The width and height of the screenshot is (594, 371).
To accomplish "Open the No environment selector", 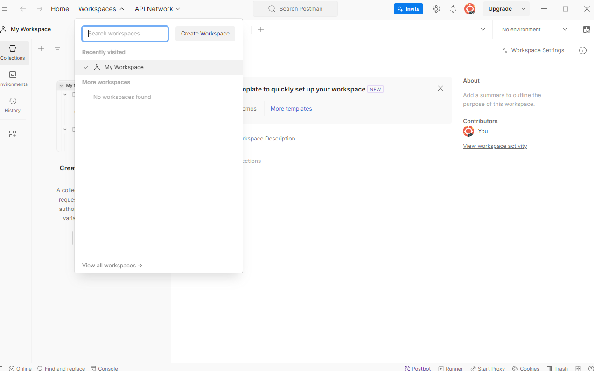I will point(535,29).
